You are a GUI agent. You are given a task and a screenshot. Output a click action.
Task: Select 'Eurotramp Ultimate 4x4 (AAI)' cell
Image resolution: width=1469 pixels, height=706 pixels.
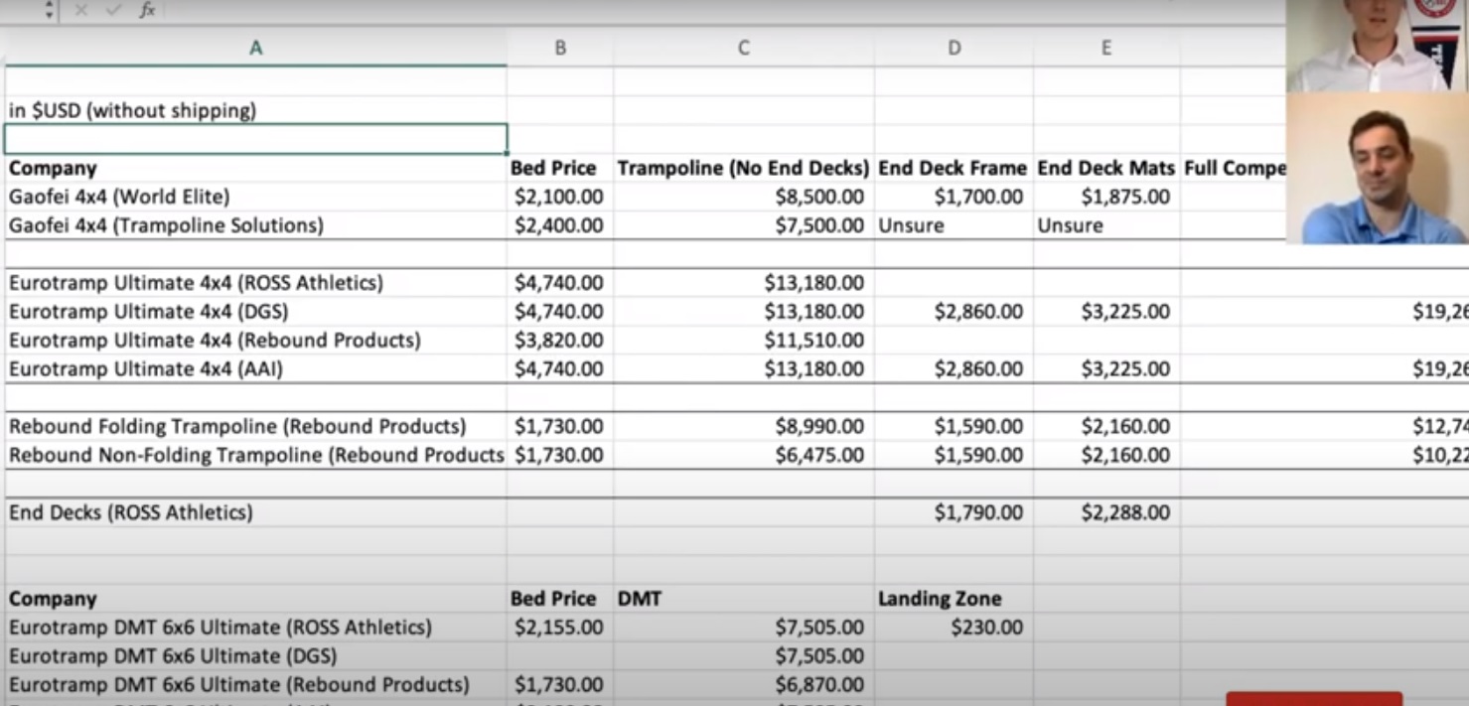coord(255,369)
